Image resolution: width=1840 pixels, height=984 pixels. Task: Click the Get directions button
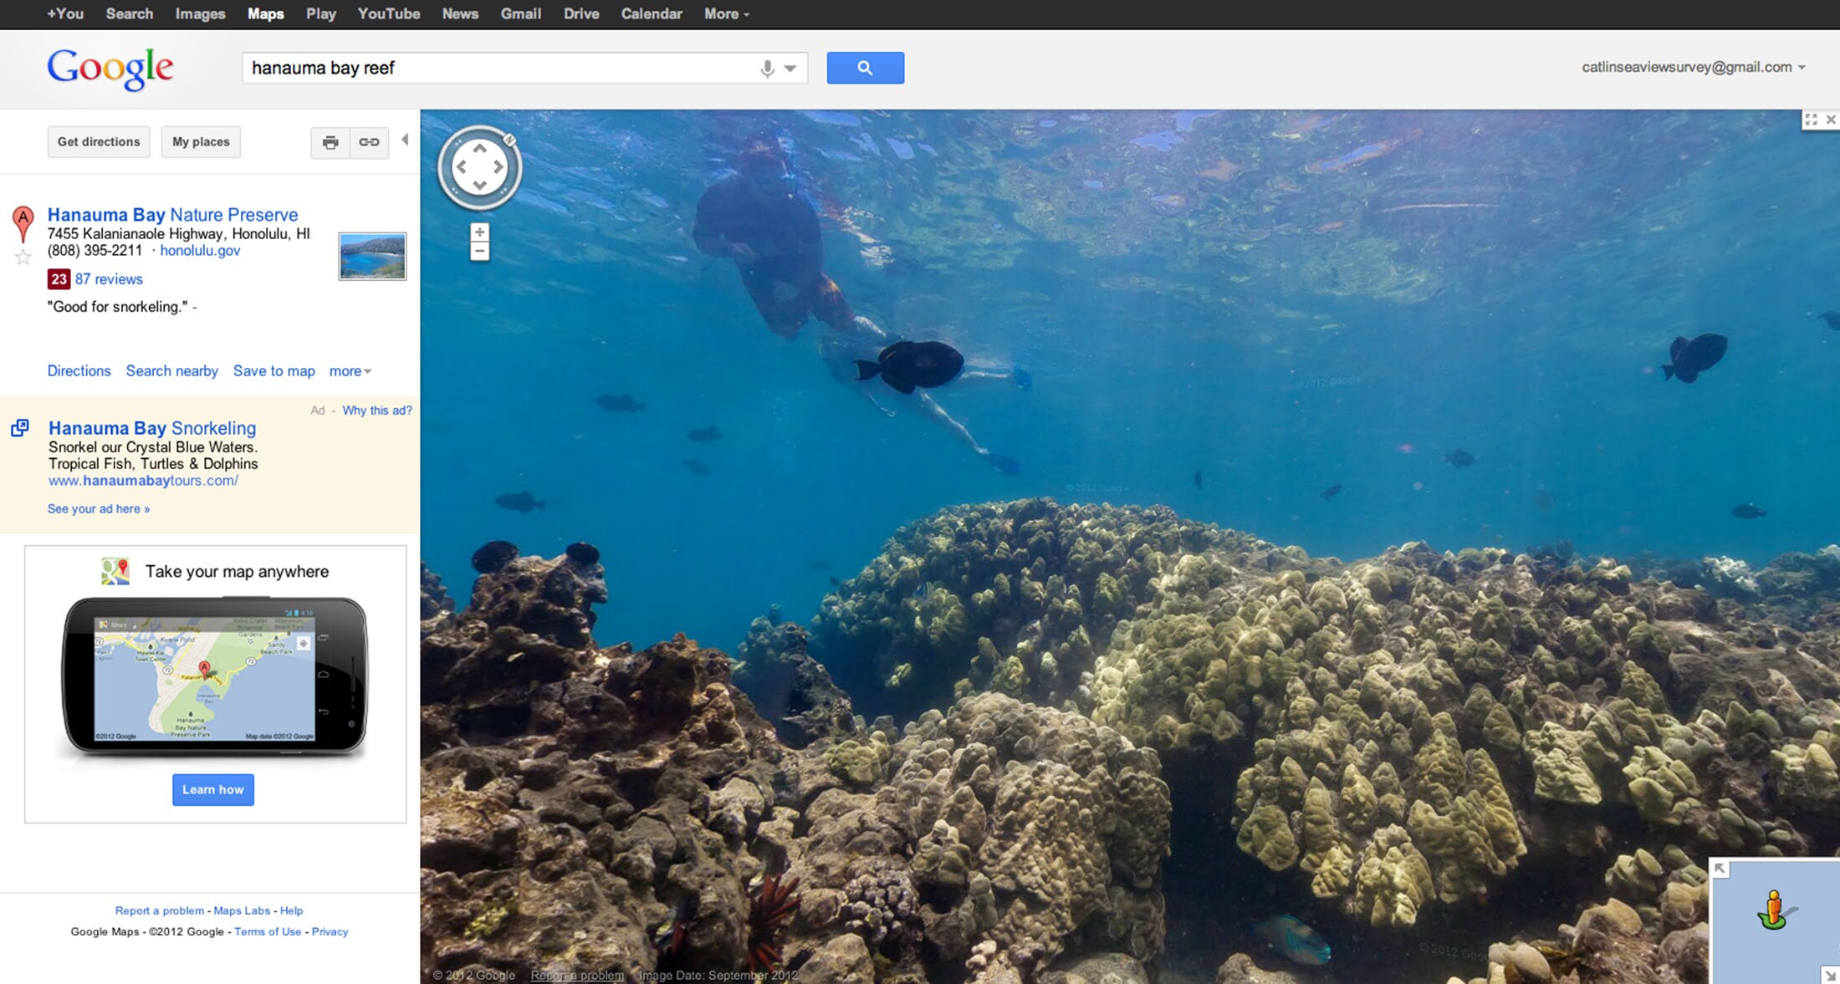click(98, 141)
